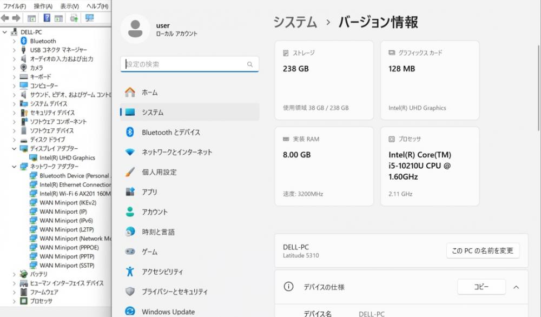Click the Forward arrow in Device Manager toolbar
541x317 pixels.
[x=16, y=18]
